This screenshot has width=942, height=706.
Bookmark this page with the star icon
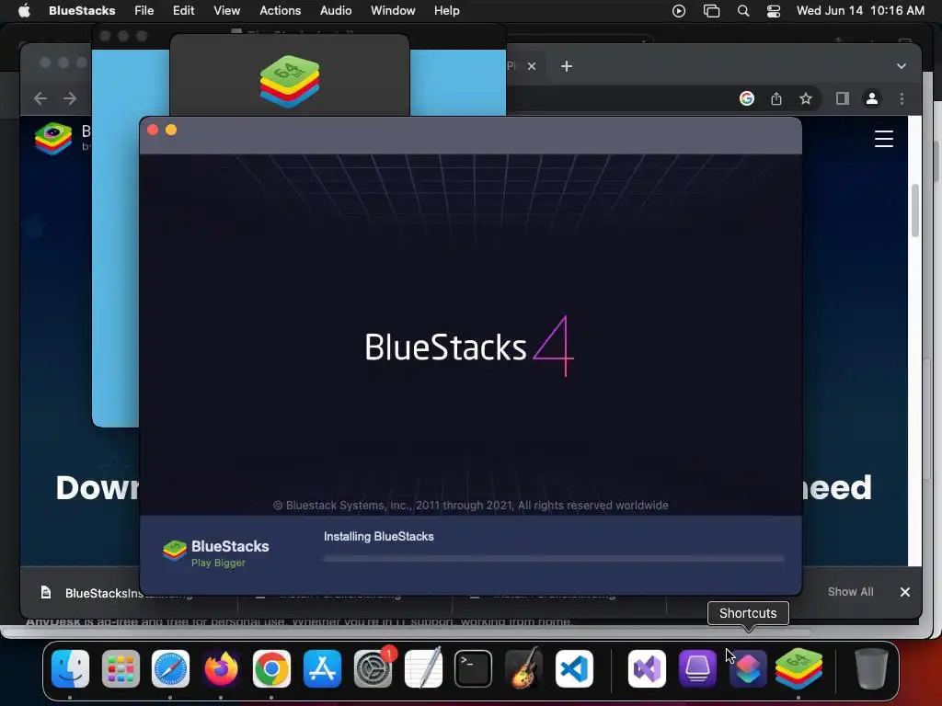[806, 98]
